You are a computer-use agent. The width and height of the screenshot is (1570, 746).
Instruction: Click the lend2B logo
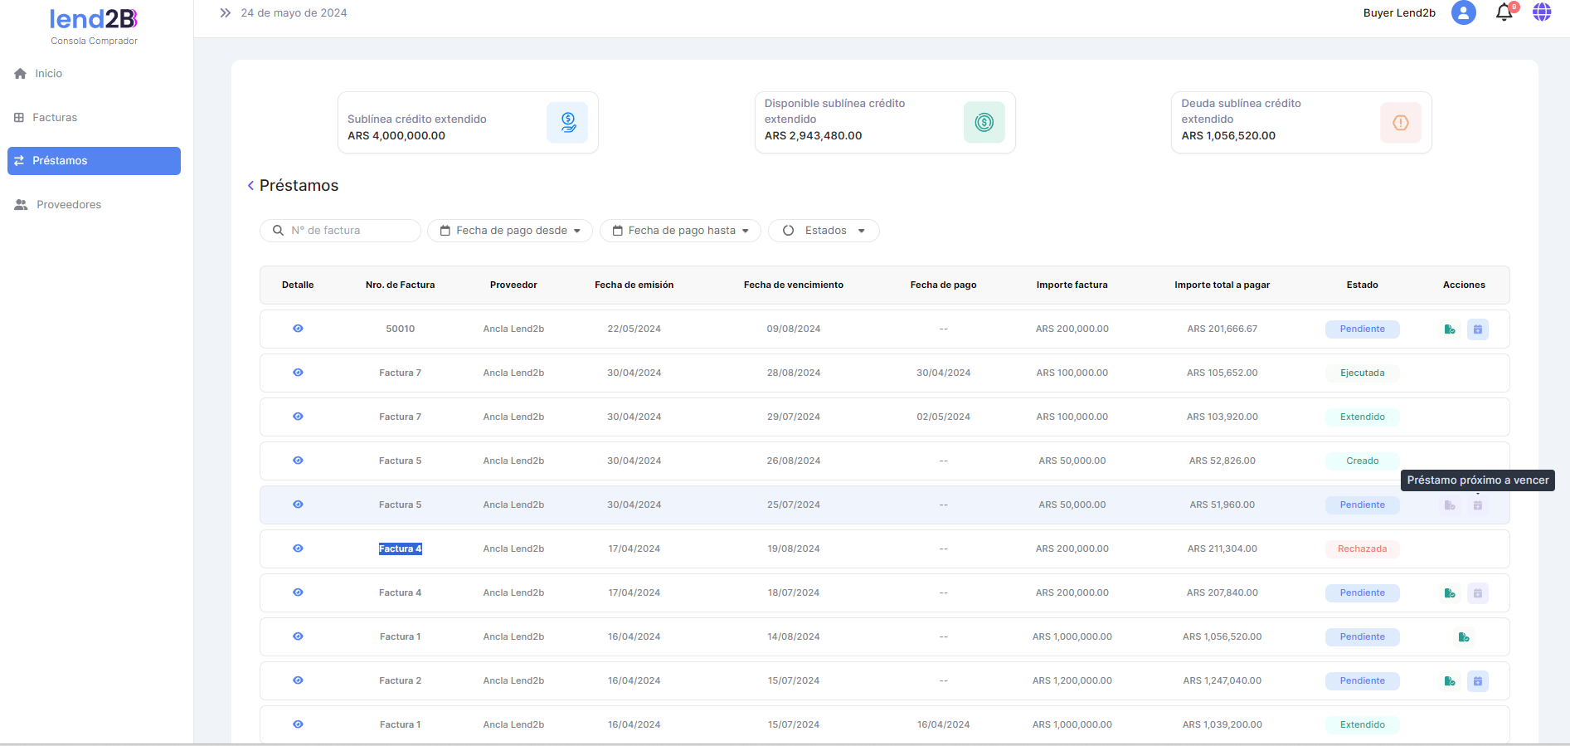point(94,19)
